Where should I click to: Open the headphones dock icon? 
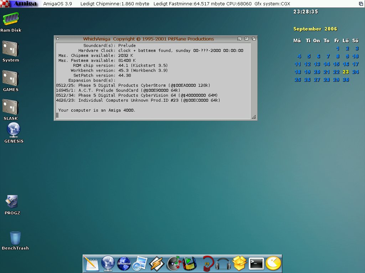tap(223, 264)
